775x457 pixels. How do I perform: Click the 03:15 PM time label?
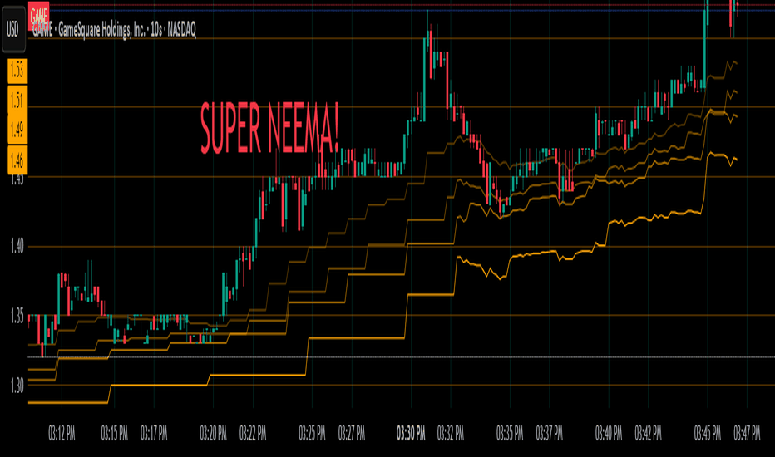click(115, 434)
